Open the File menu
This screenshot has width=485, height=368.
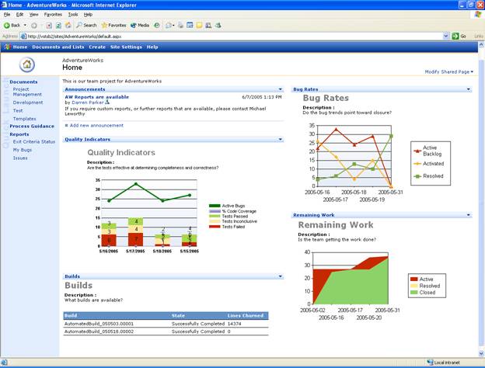point(7,15)
